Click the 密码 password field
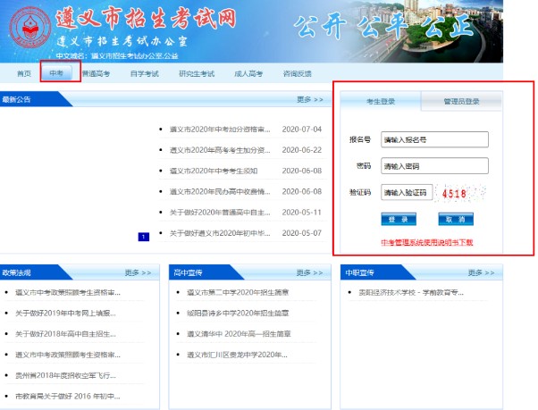 click(x=434, y=165)
